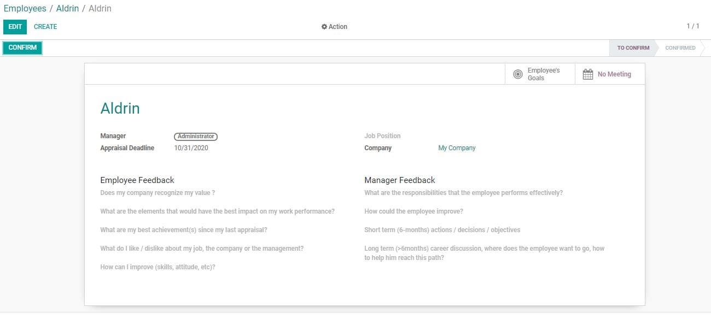Click the CREATE button

pyautogui.click(x=45, y=27)
